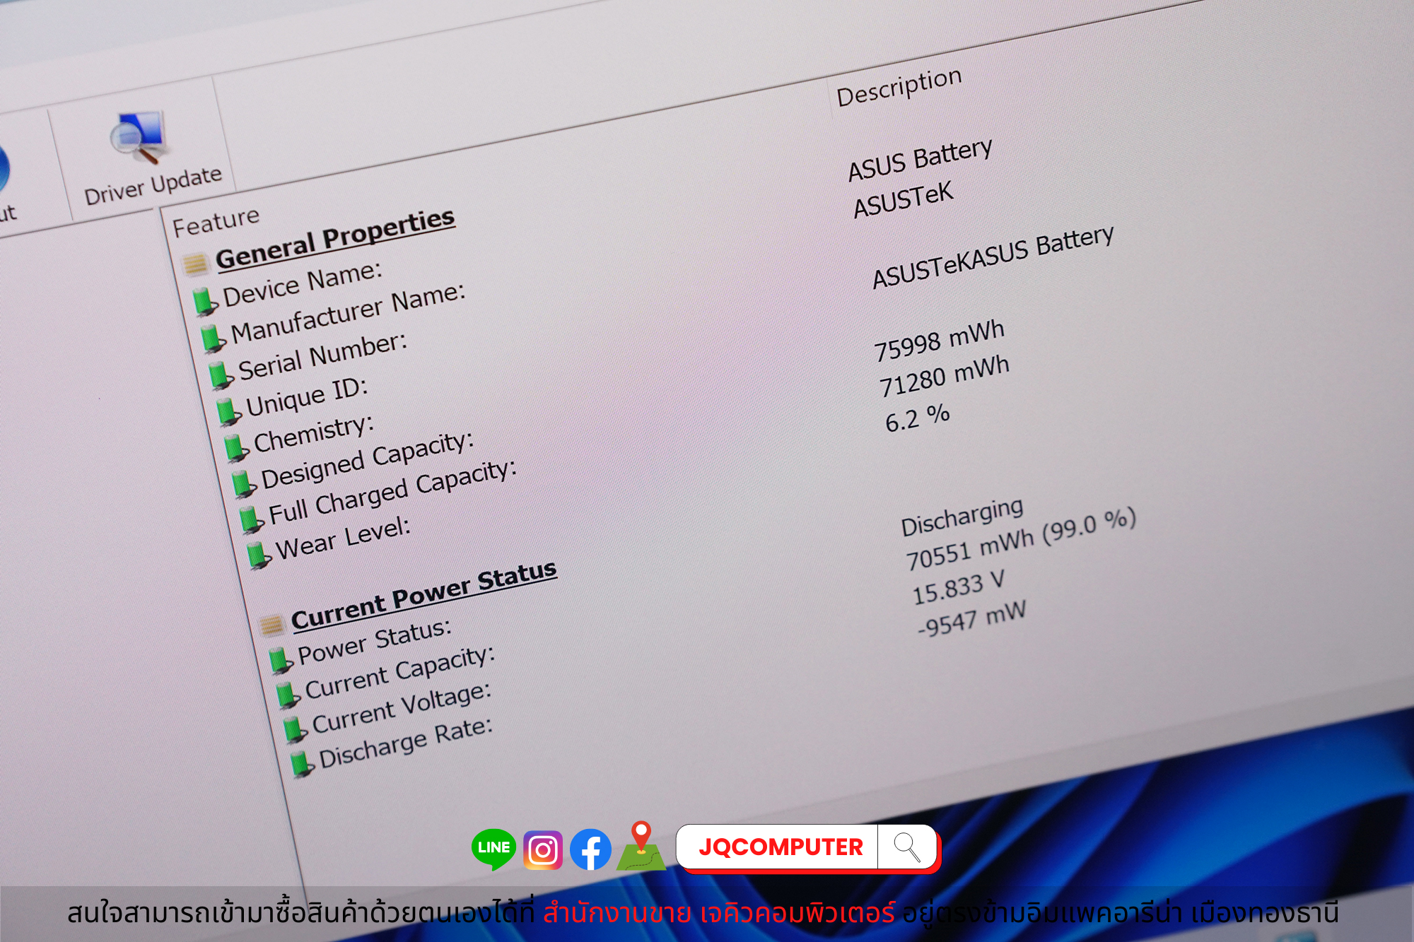Select the Current Power Status section header

424,595
